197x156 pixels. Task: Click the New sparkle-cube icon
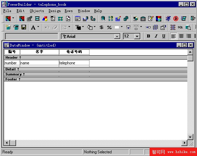[8, 27]
